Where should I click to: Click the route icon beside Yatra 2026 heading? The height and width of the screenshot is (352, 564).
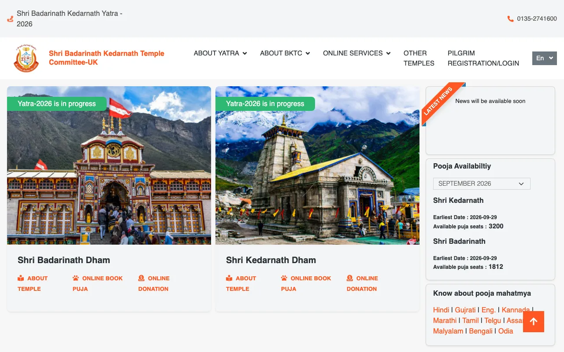coord(10,19)
